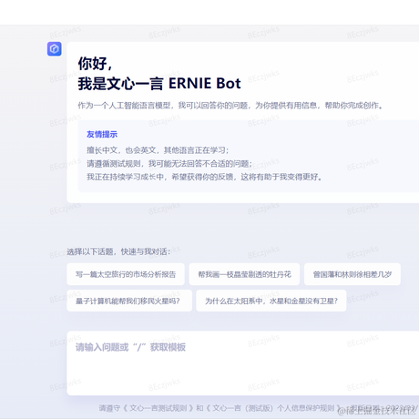
Task: Click the line starting '我正在持续学习成长中'
Action: [x=204, y=177]
